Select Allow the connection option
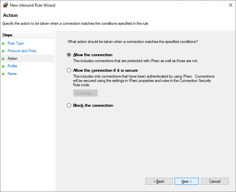The width and height of the screenshot is (236, 192). click(69, 55)
